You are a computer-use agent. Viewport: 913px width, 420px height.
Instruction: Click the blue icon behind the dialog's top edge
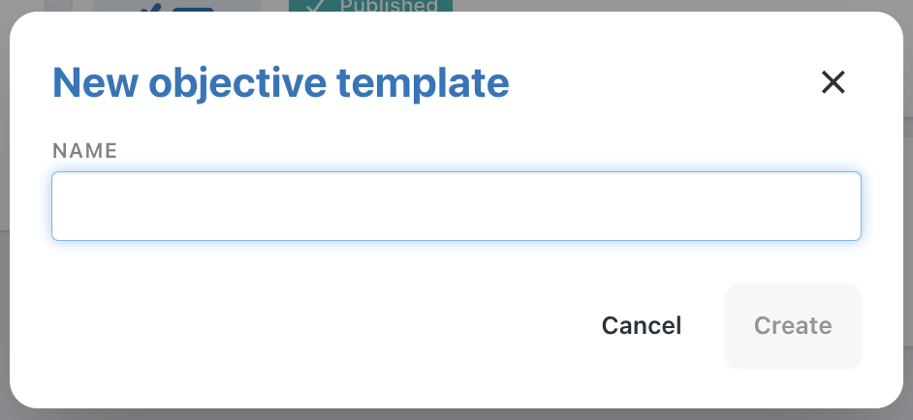(x=177, y=7)
